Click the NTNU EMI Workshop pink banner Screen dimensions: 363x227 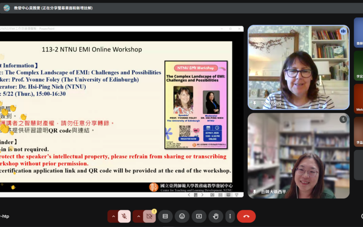coord(196,68)
